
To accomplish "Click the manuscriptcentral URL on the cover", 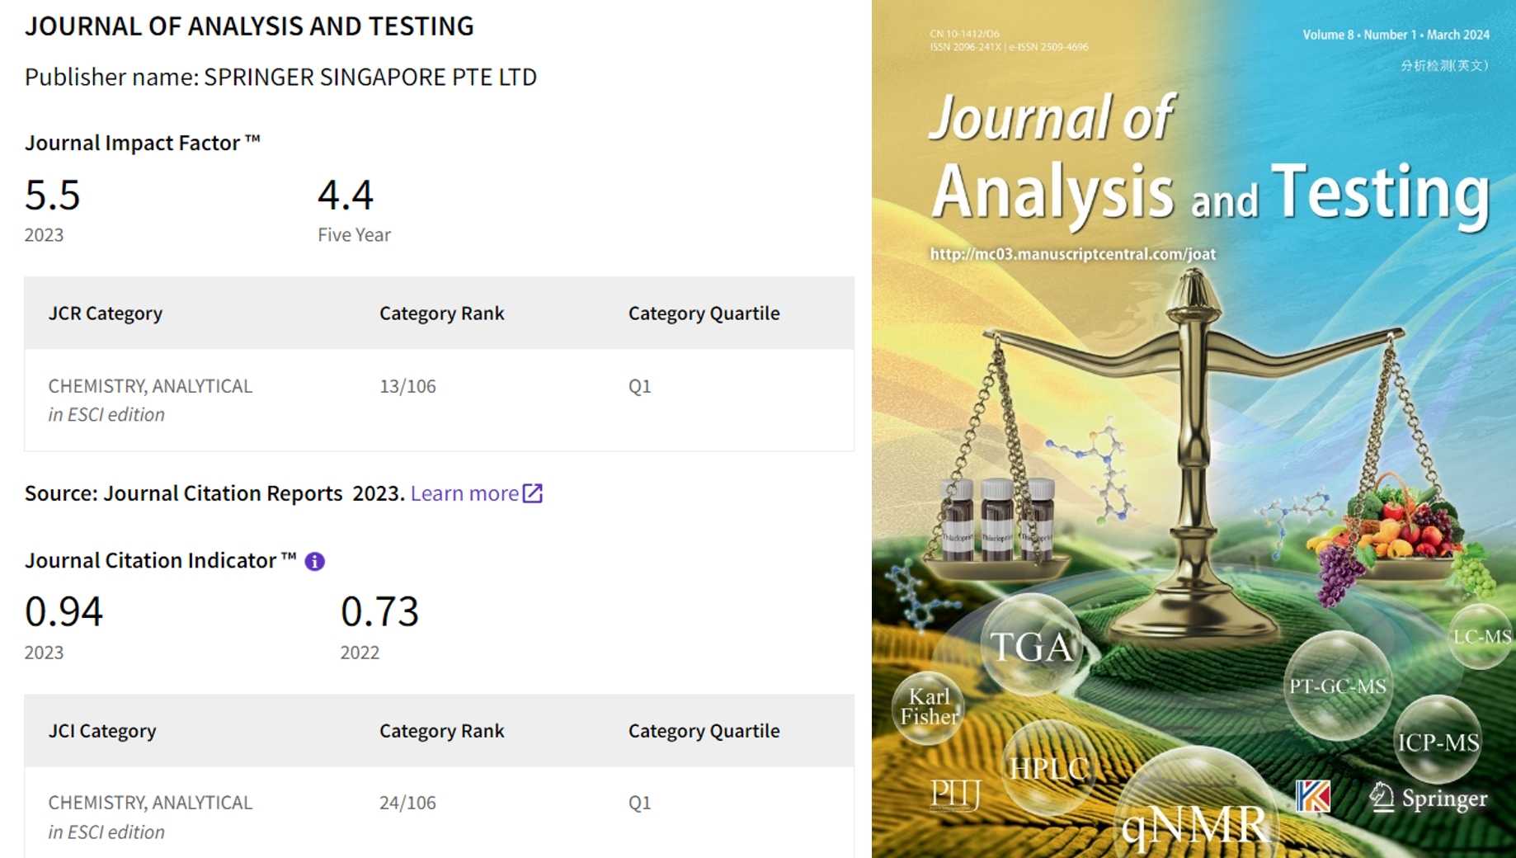I will pyautogui.click(x=1072, y=254).
